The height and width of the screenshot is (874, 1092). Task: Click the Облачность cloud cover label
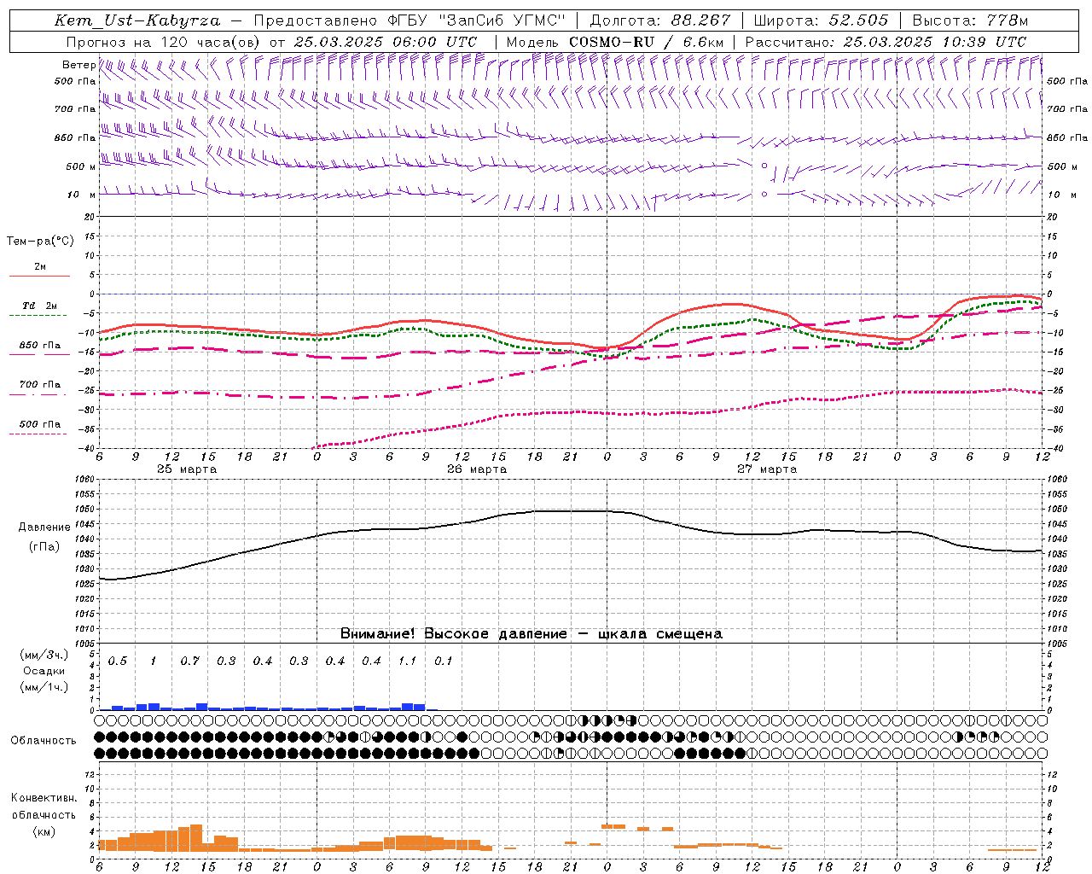(x=44, y=741)
